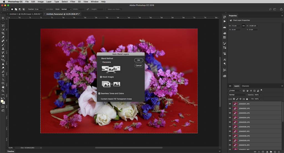Click the link width and height icon

[x=244, y=26]
